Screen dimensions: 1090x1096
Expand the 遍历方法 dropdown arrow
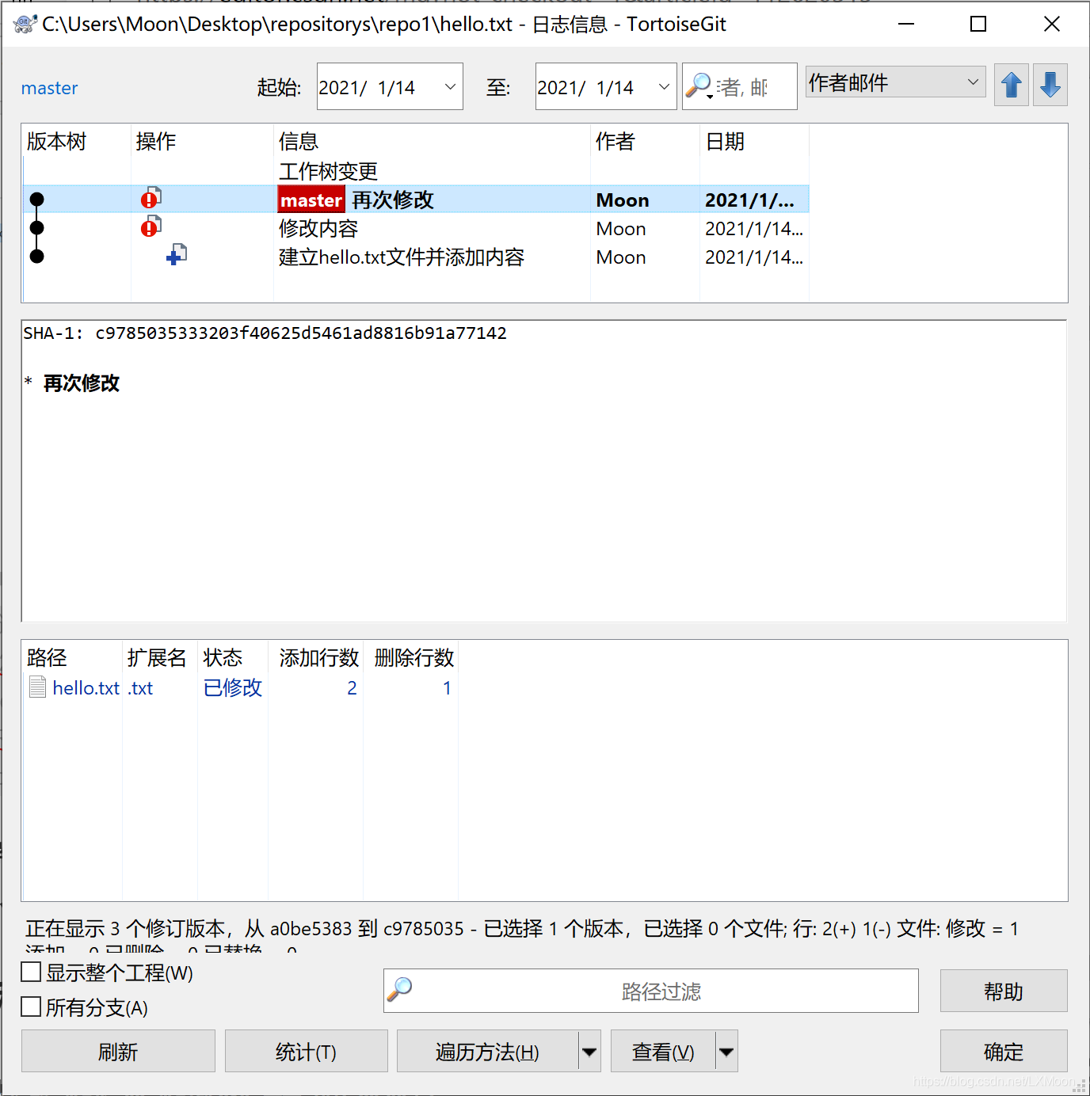589,1051
